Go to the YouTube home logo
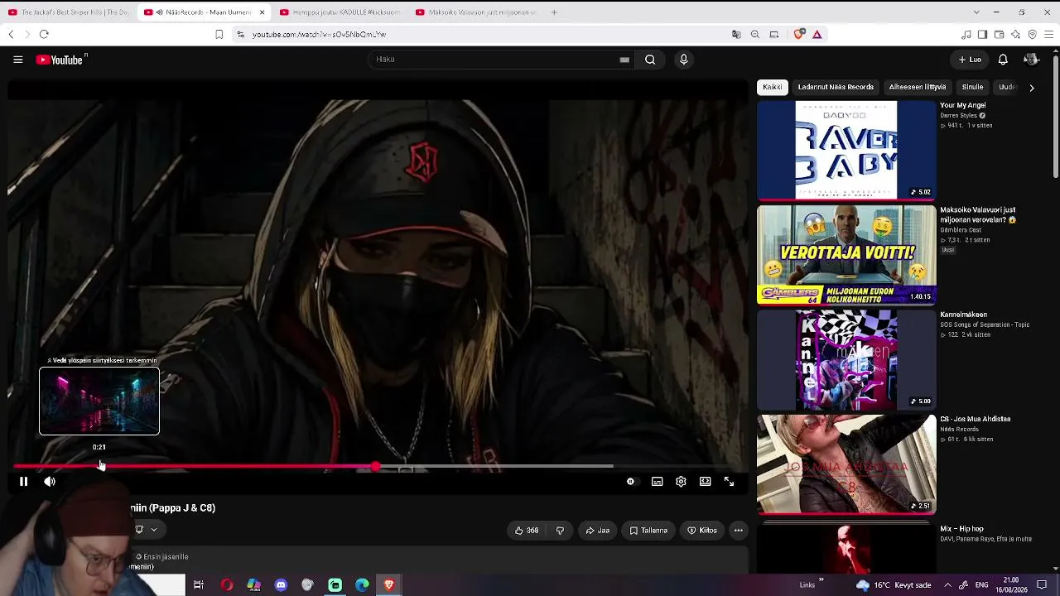This screenshot has height=596, width=1060. point(61,60)
